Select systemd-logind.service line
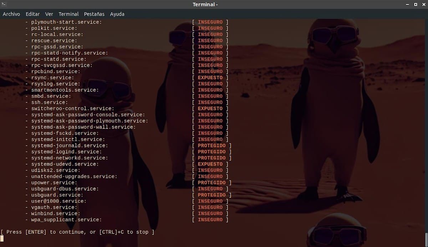Screen dimensions: 428x247 pyautogui.click(x=128, y=152)
